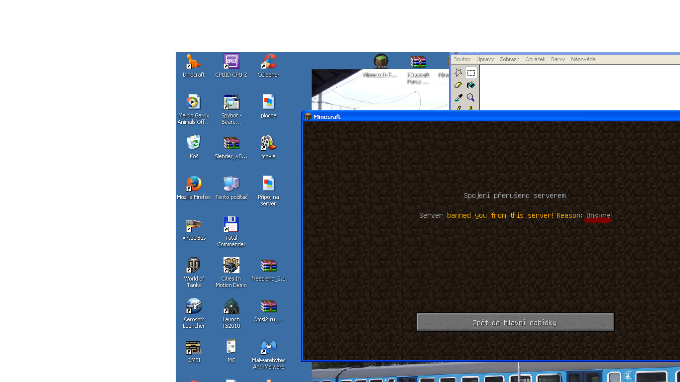Click the white Paint canvas area
The height and width of the screenshot is (382, 680).
point(579,88)
